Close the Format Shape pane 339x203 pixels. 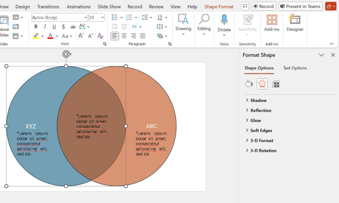point(333,55)
